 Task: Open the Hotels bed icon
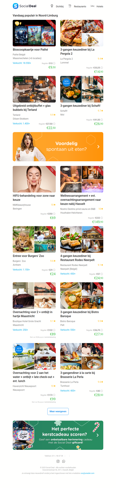click(93, 6)
